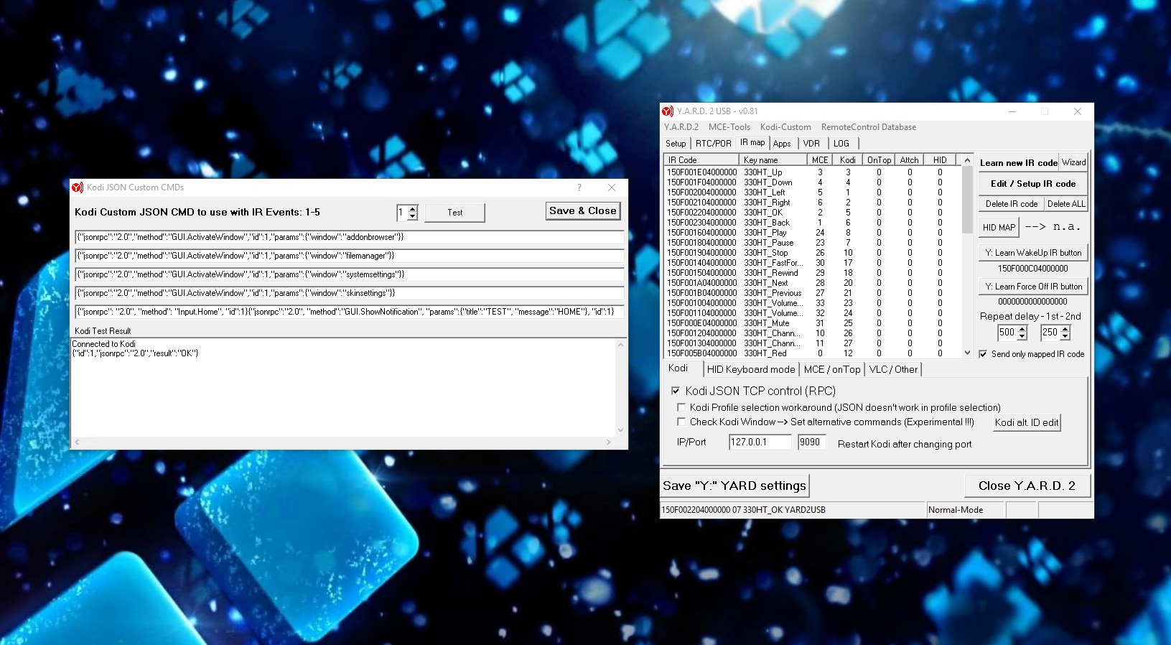Click the HID column header
The width and height of the screenshot is (1171, 645).
pyautogui.click(x=940, y=160)
